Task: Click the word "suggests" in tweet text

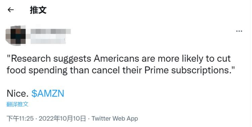Action: [x=72, y=59]
